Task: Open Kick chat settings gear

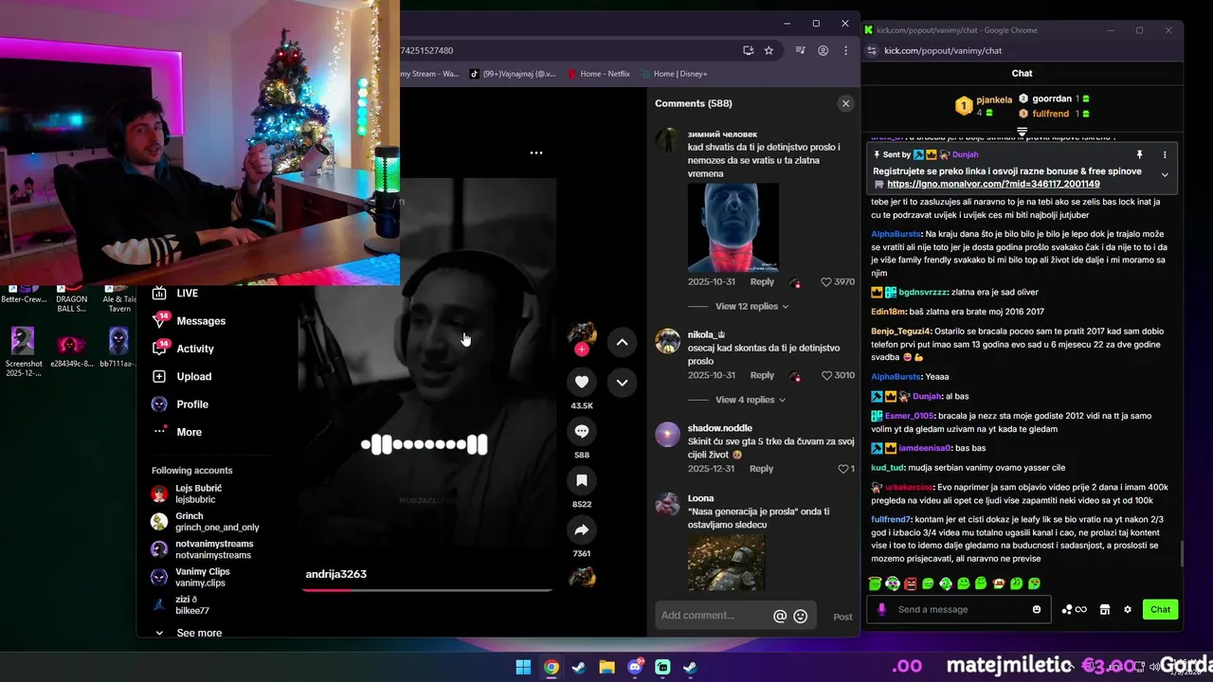Action: (x=1128, y=609)
